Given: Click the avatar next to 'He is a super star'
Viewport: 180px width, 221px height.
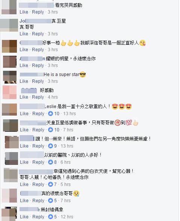Looking at the screenshot, I should point(10,77).
